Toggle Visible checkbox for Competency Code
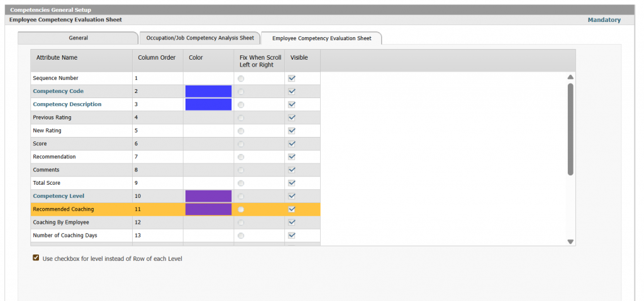Viewport: 644px width, 301px height. pos(292,91)
